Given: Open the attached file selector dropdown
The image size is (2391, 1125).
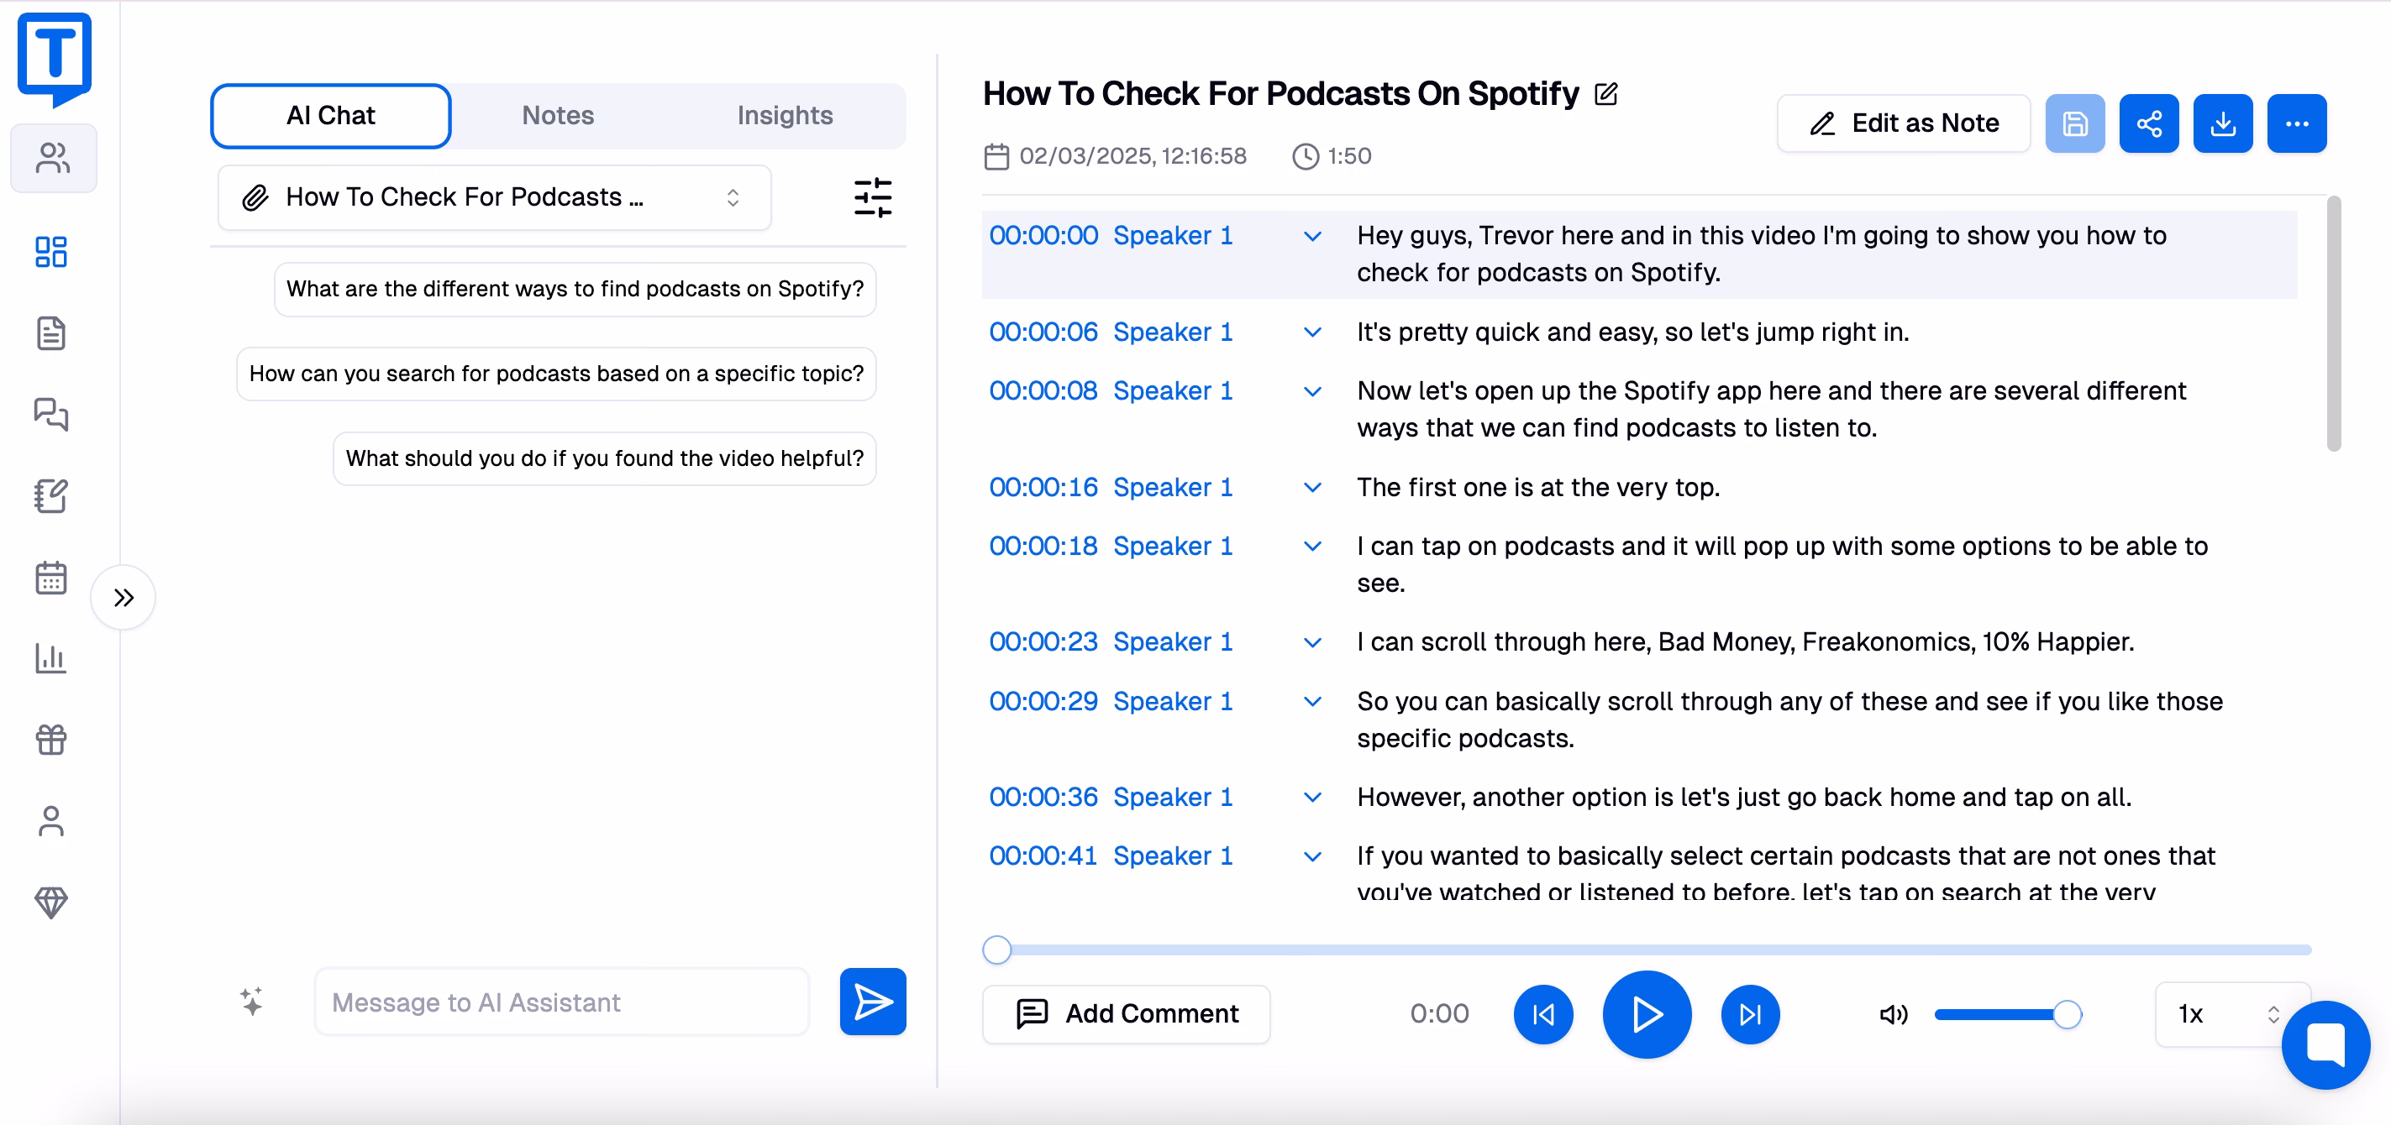Looking at the screenshot, I should tap(494, 197).
